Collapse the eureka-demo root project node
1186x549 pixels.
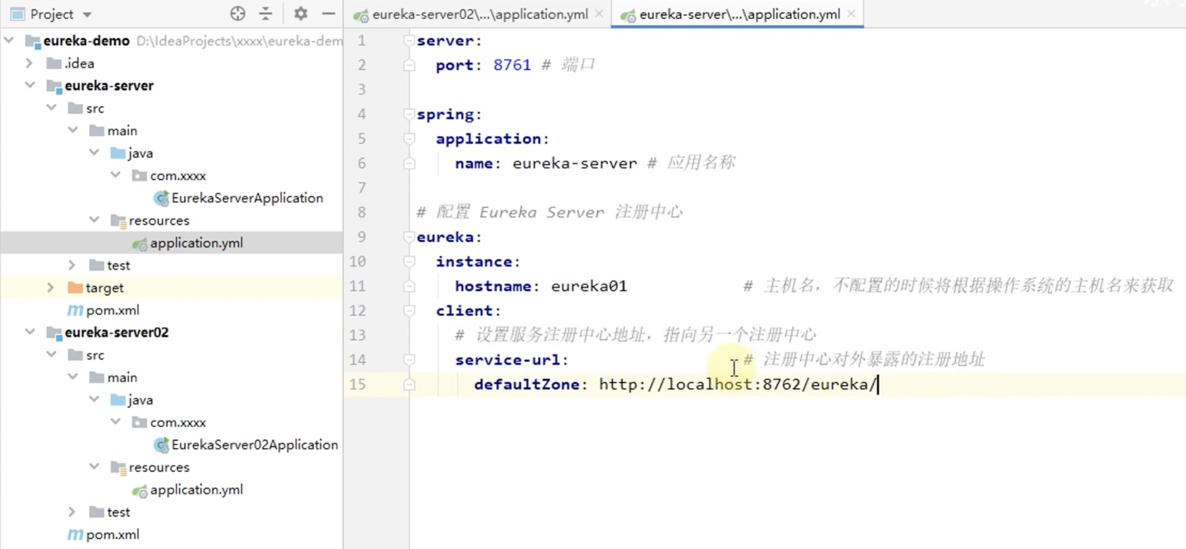click(x=9, y=40)
